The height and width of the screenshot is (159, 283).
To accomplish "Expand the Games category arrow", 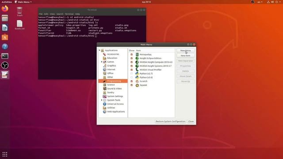I will tap(102, 62).
